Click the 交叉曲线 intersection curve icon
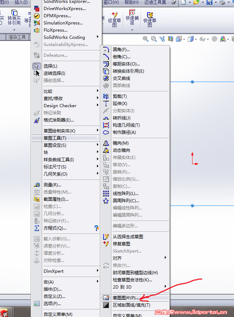Viewport: 234px width, 317px height. click(x=106, y=78)
